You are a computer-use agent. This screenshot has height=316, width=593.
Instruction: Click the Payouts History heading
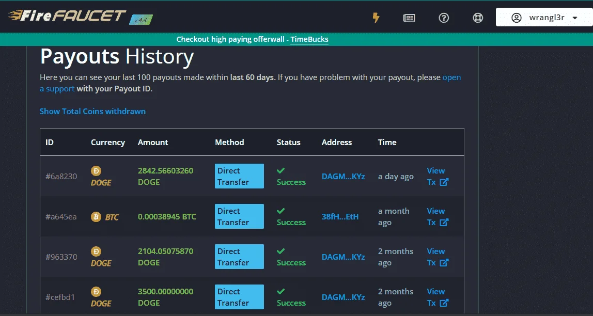tap(117, 57)
